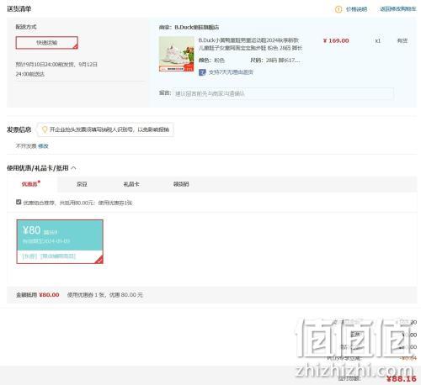Click the selected checkmark on express delivery option
This screenshot has height=385, width=421.
(x=75, y=46)
